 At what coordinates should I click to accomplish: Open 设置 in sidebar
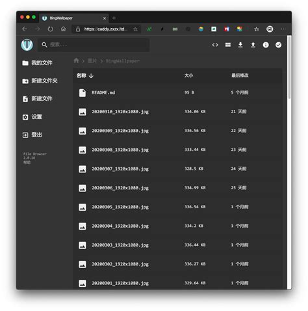(x=32, y=117)
